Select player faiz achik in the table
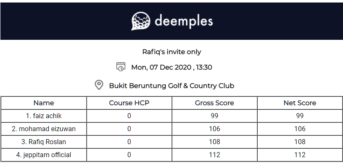 44,116
